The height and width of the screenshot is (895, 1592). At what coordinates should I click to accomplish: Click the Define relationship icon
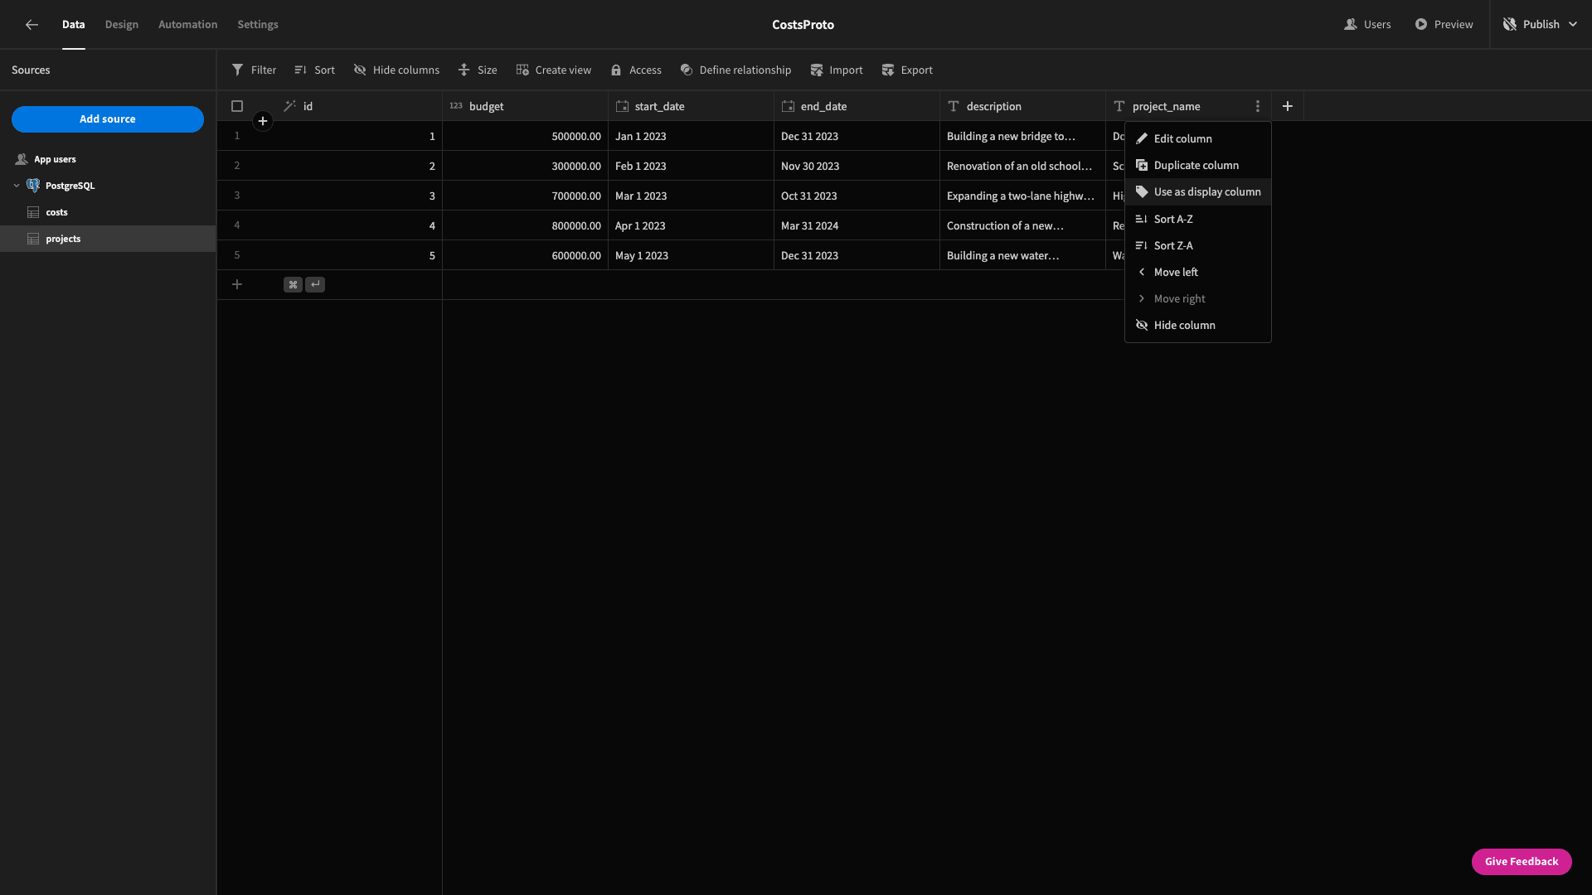point(687,70)
